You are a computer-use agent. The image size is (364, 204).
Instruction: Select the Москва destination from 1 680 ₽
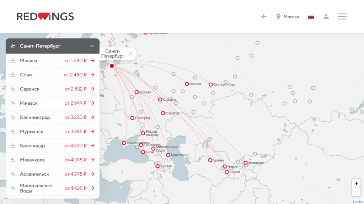click(x=52, y=61)
